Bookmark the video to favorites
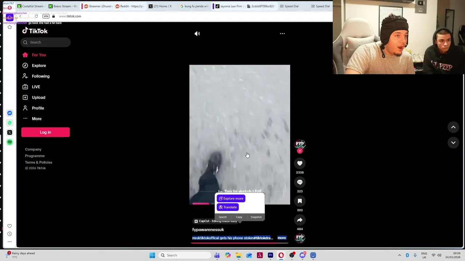This screenshot has width=465, height=261. [300, 201]
